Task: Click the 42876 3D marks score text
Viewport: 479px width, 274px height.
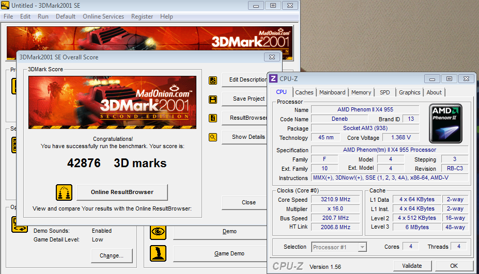Action: click(x=117, y=163)
